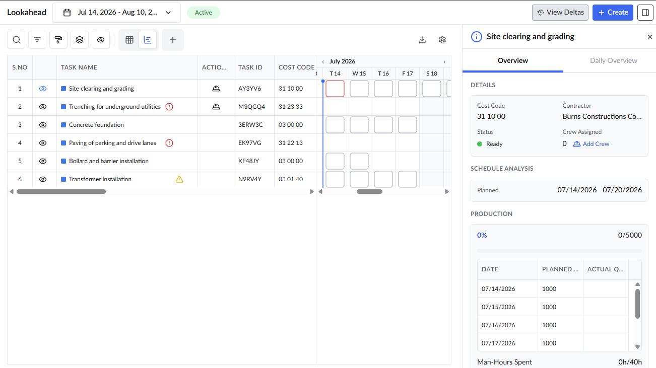Click the planned end date 07/20/2026

(x=622, y=190)
